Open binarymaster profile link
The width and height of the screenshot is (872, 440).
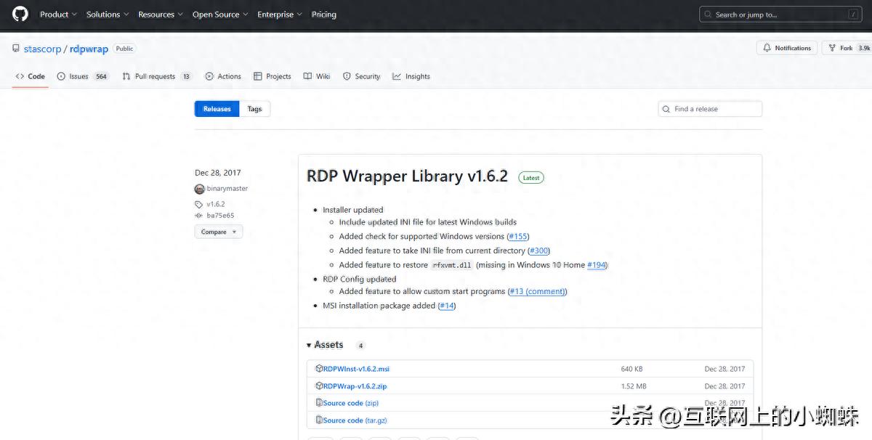227,189
